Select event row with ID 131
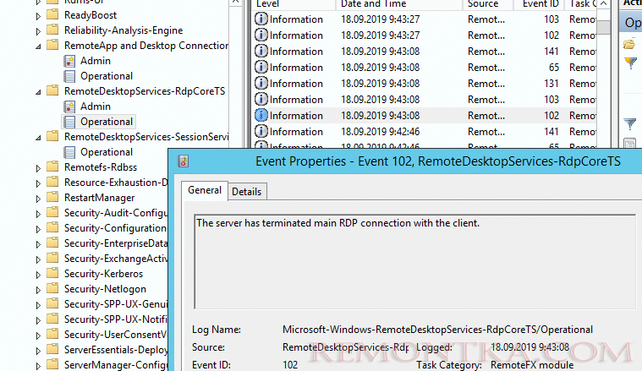Screen dimensions: 642x371 click(425, 84)
